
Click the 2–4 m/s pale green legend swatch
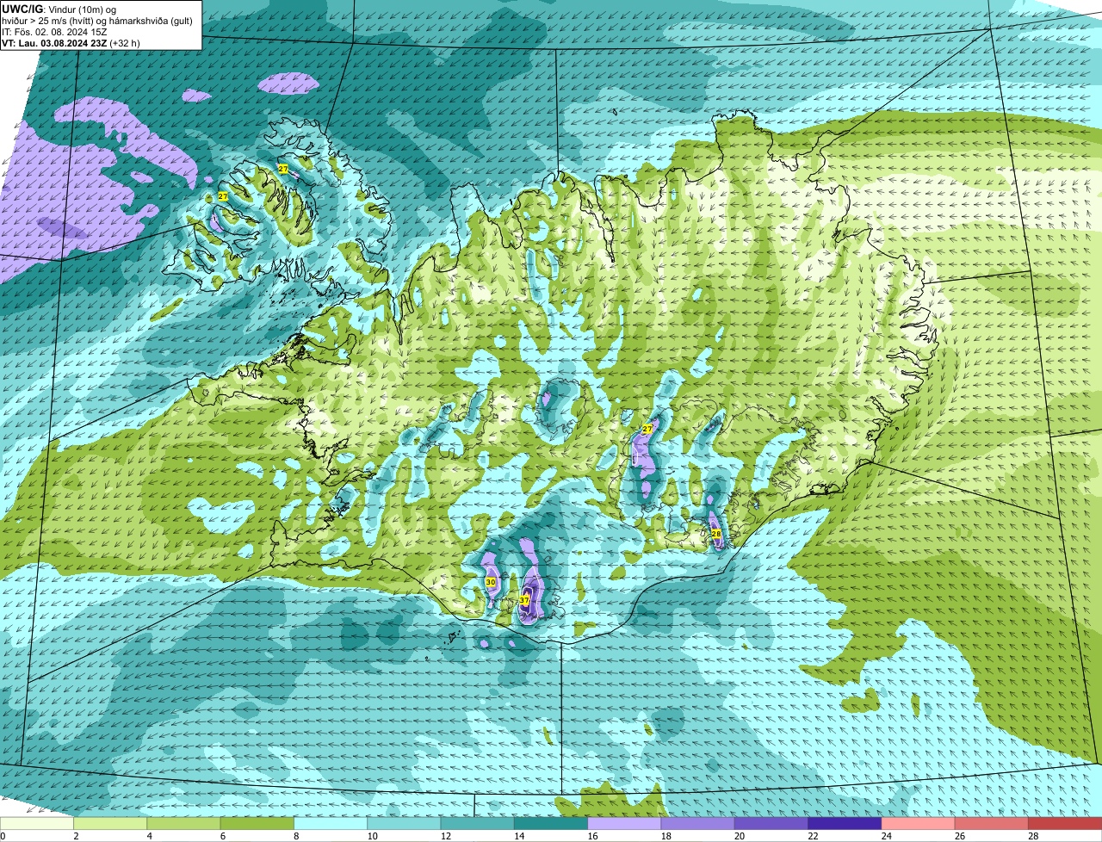[110, 824]
